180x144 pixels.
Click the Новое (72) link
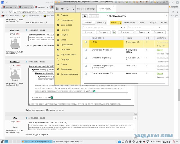pyautogui.click(x=101, y=23)
